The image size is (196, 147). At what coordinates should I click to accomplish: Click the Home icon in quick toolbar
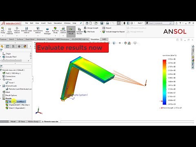pyautogui.click(x=87, y=23)
